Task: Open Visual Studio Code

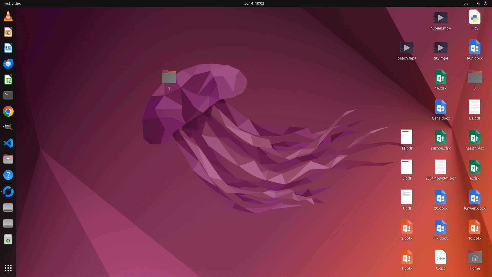Action: tap(8, 143)
